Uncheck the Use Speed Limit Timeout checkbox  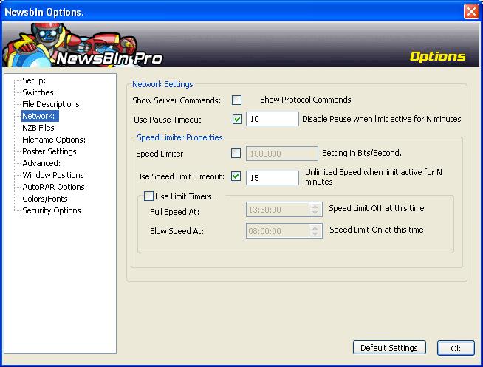click(x=236, y=176)
